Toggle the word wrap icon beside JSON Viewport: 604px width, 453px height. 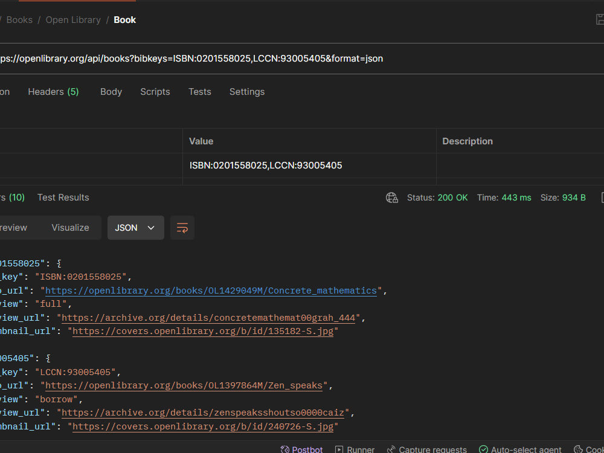[182, 228]
